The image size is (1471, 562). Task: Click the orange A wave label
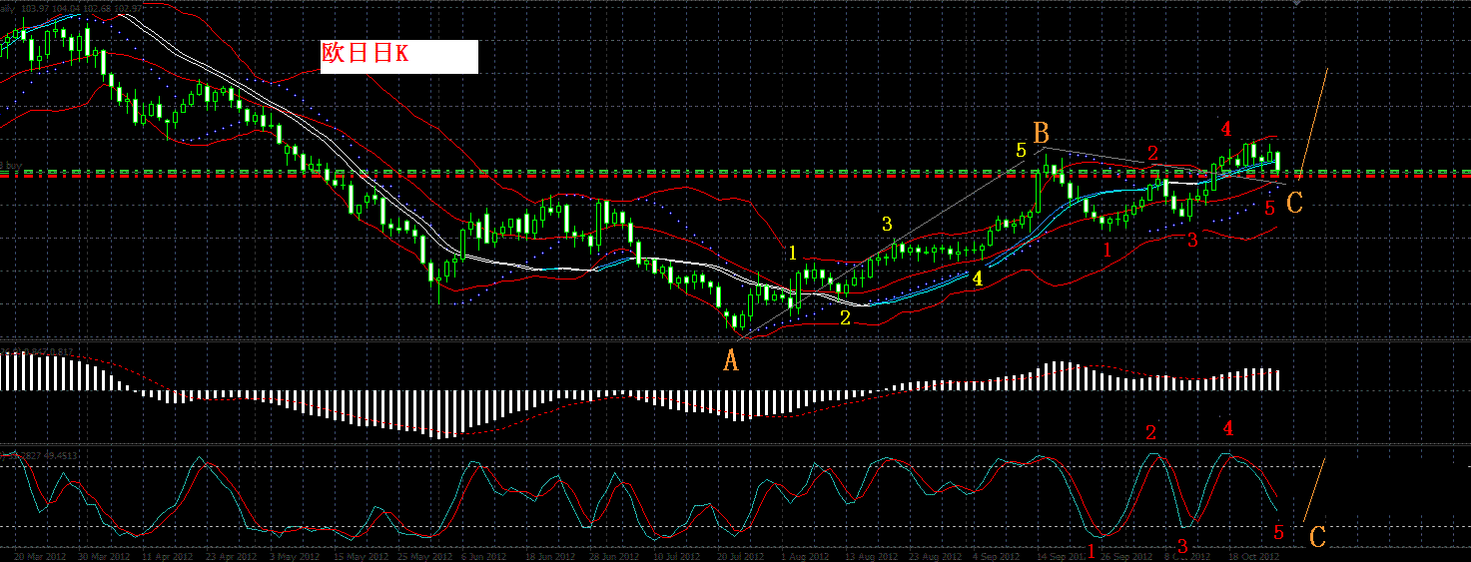[731, 360]
